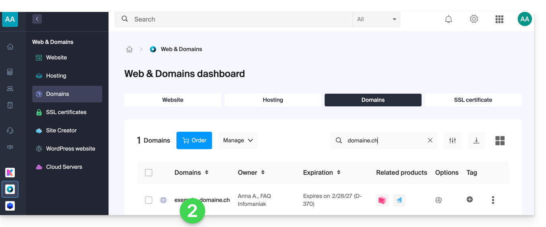
Task: Check the exemple-domaine.ch row checkbox
Action: pyautogui.click(x=149, y=200)
